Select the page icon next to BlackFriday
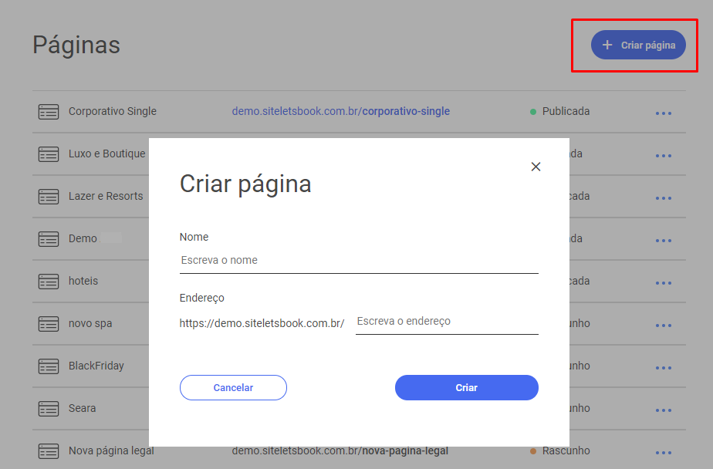Image resolution: width=713 pixels, height=469 pixels. pos(49,367)
